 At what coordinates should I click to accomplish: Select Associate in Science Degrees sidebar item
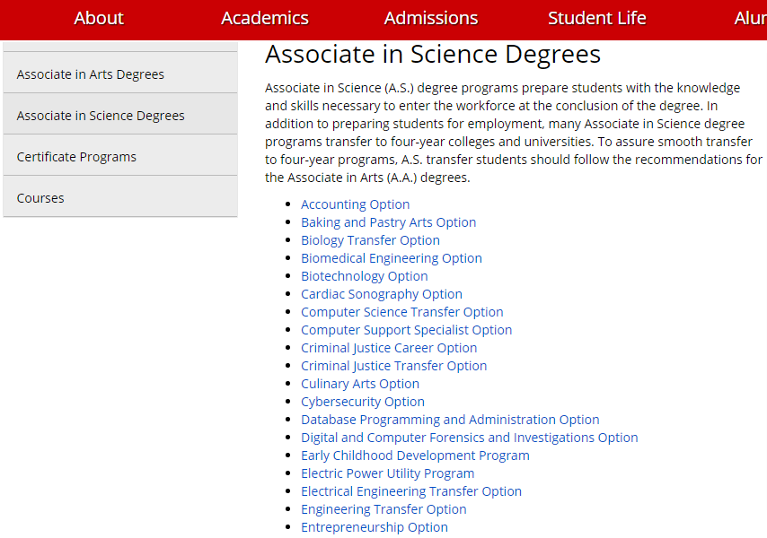click(101, 116)
